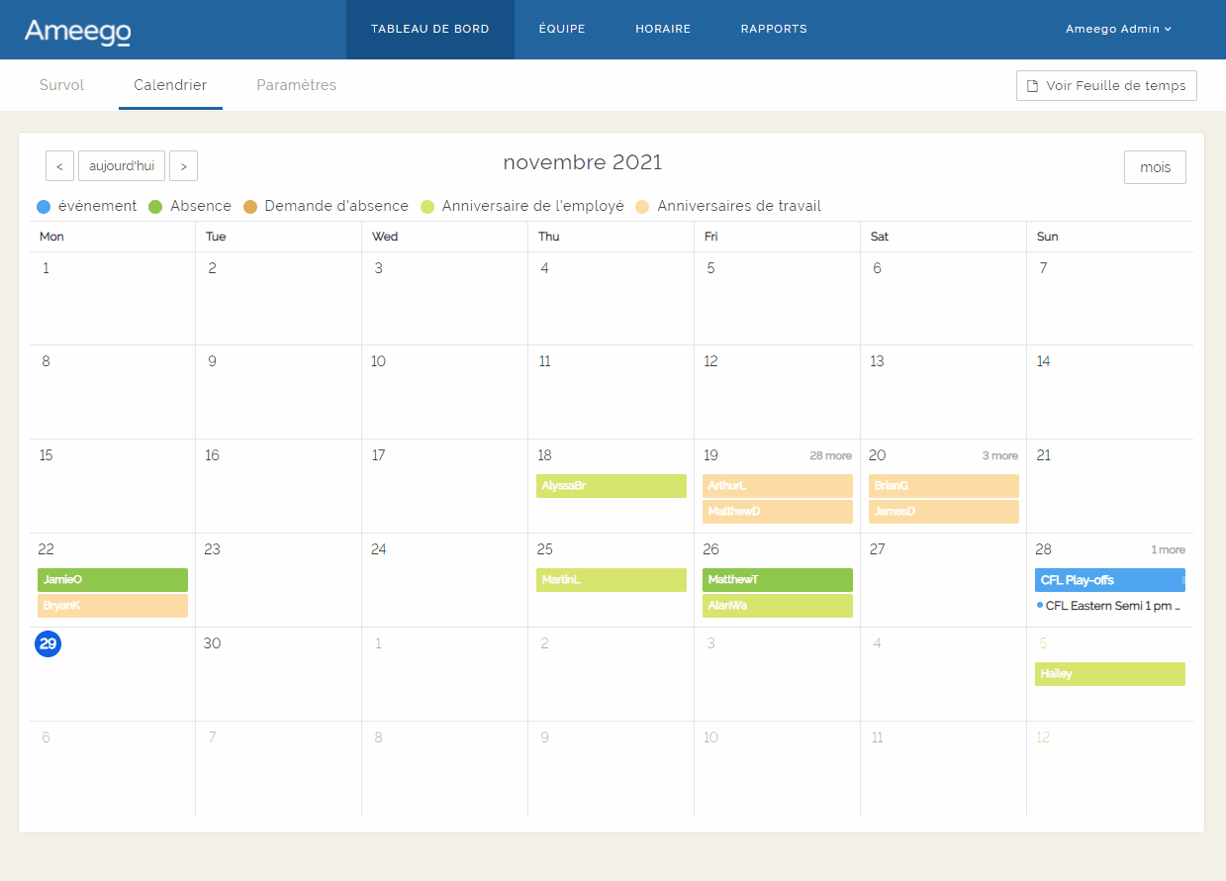Expand the 28 more entries on November 19

click(x=830, y=455)
